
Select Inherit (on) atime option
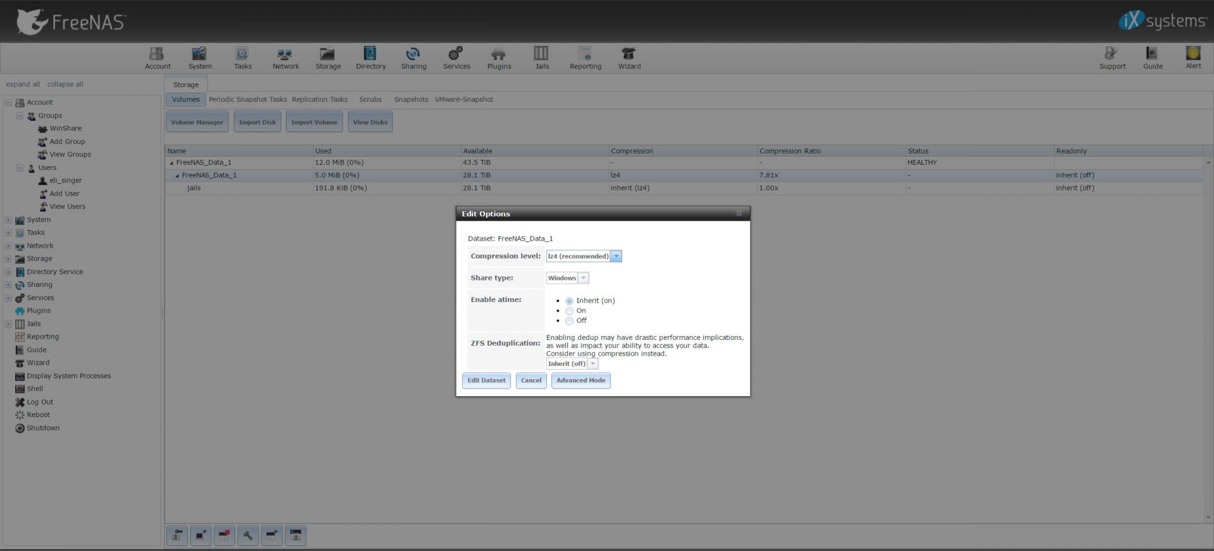(x=569, y=301)
